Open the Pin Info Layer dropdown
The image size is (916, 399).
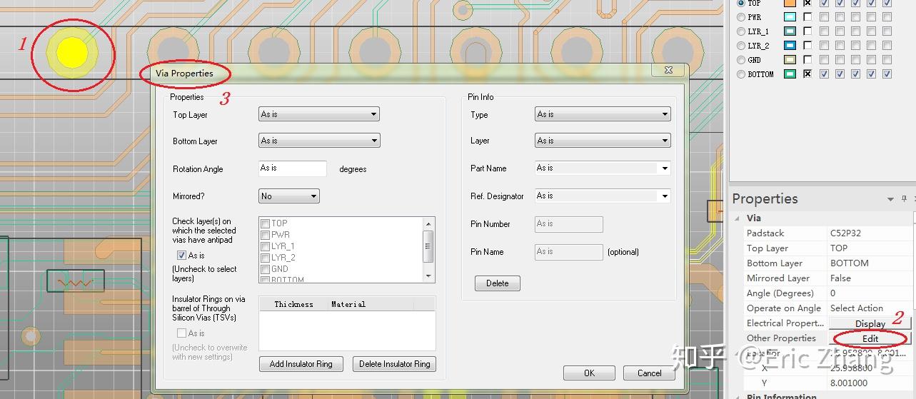[603, 141]
